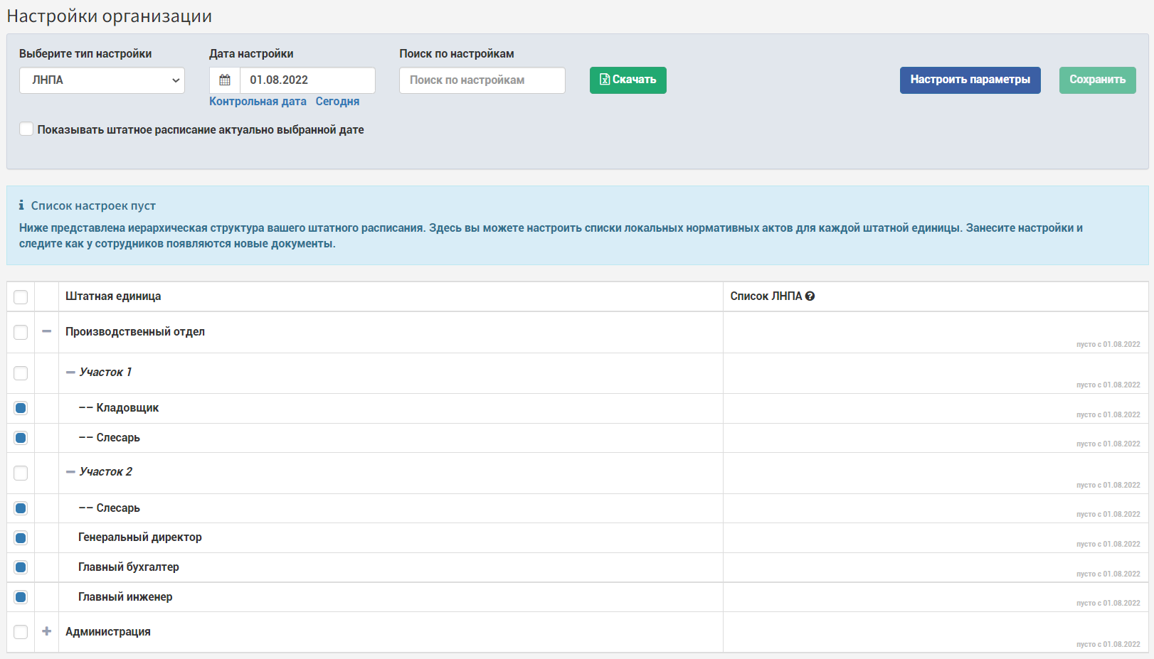
Task: Collapse the Участок 2 subtree
Action: point(70,472)
